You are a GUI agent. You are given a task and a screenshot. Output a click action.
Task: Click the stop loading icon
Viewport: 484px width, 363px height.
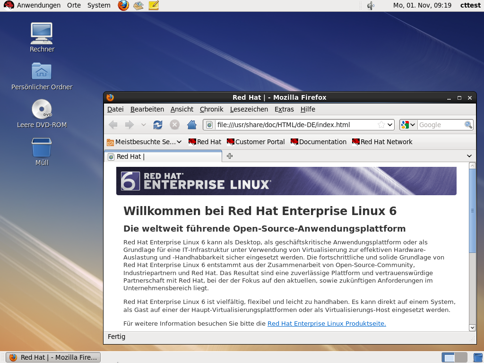pyautogui.click(x=174, y=125)
